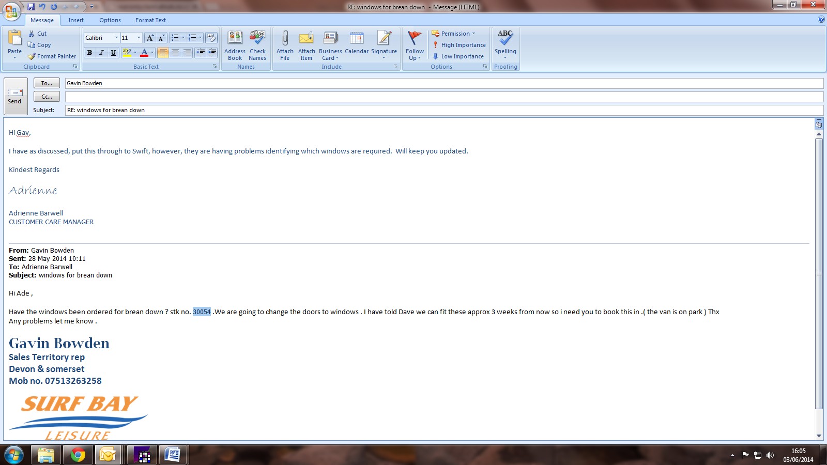
Task: Mark the message as High Importance
Action: point(458,45)
